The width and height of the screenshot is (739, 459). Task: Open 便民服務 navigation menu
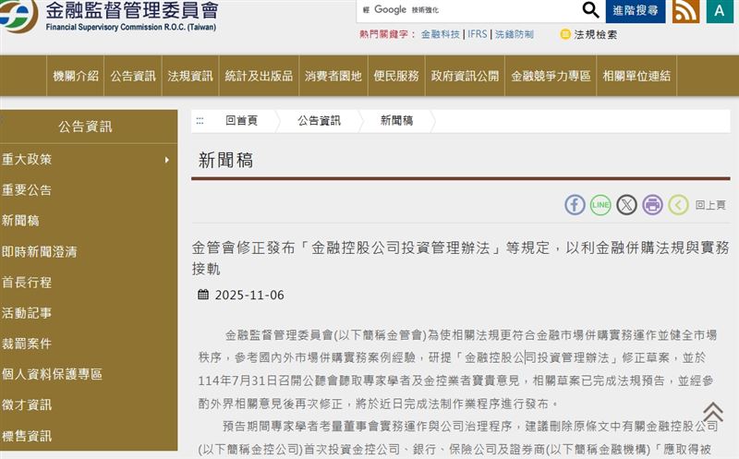pyautogui.click(x=396, y=76)
